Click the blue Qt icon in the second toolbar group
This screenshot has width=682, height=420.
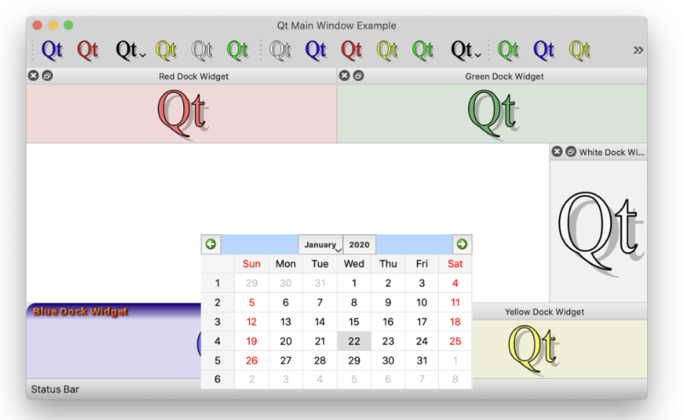pos(315,50)
